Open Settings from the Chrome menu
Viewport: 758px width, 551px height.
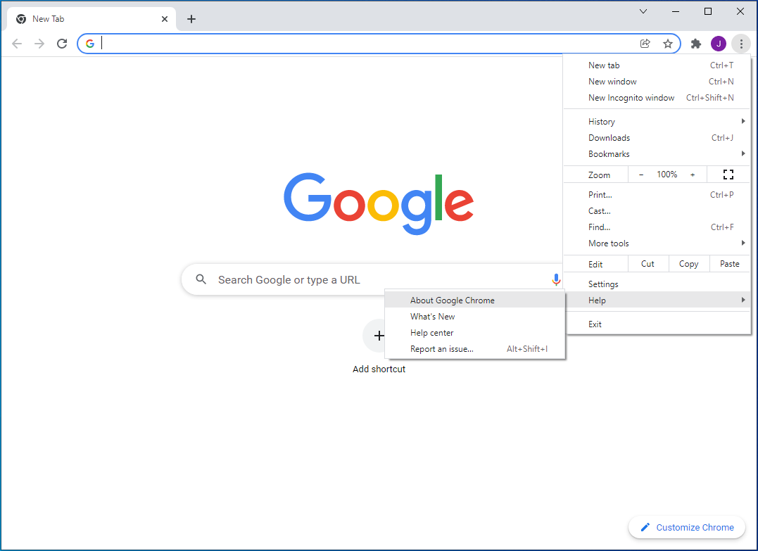(603, 284)
